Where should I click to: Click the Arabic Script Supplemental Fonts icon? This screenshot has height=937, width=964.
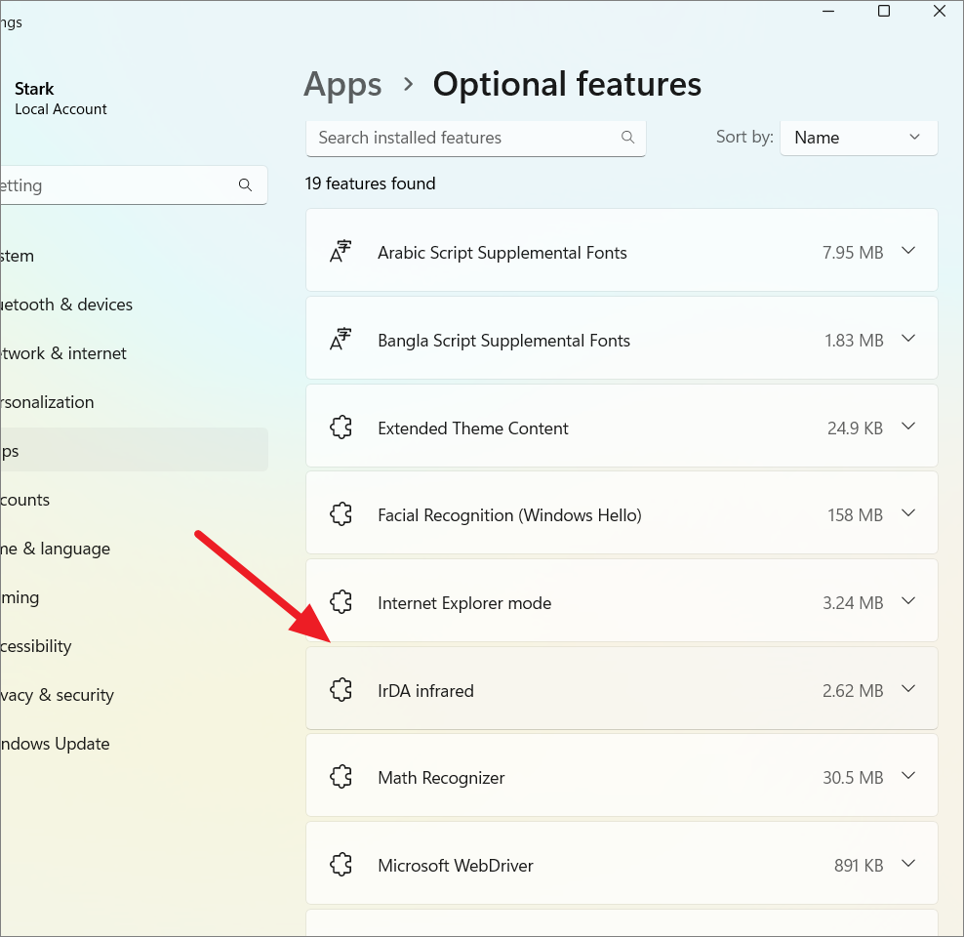(x=341, y=252)
